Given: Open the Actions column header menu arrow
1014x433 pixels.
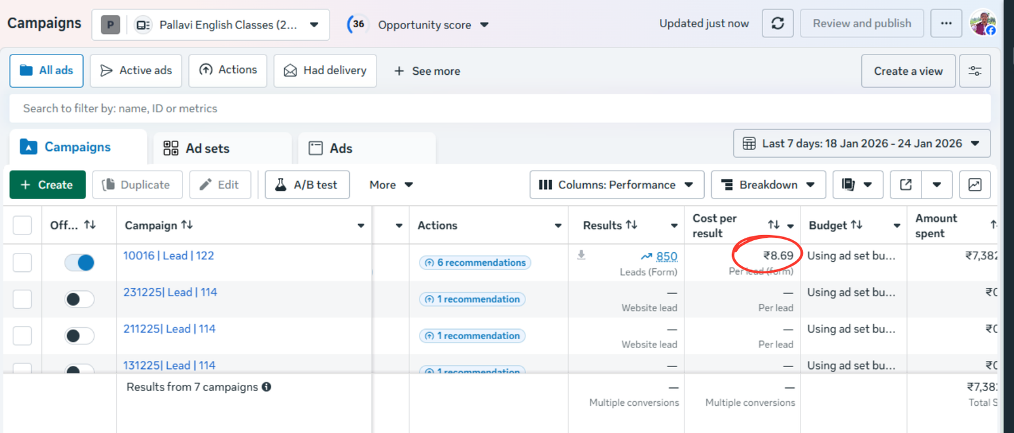Looking at the screenshot, I should pyautogui.click(x=558, y=225).
